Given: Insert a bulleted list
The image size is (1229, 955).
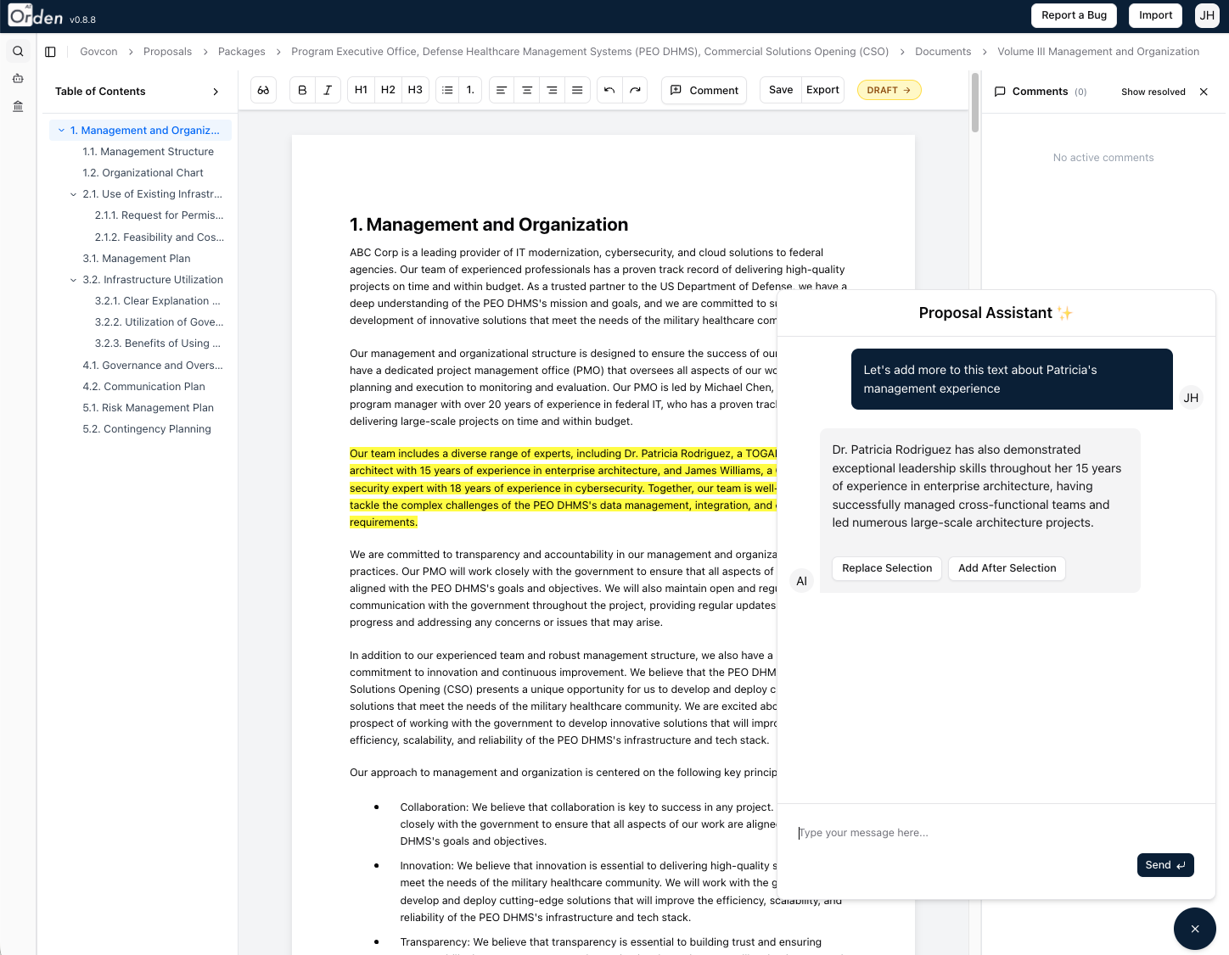Looking at the screenshot, I should [448, 90].
